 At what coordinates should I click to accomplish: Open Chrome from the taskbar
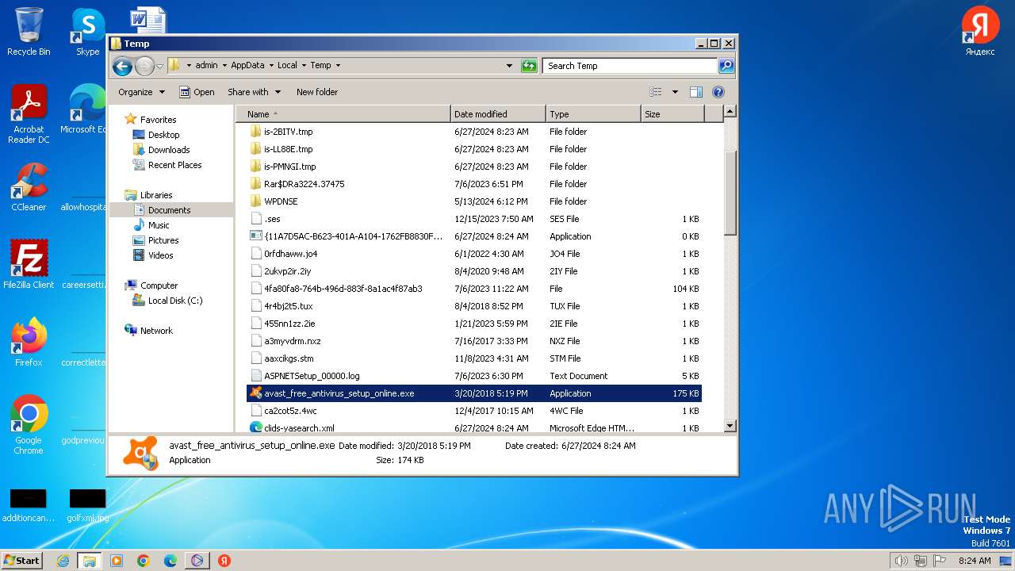pos(143,561)
